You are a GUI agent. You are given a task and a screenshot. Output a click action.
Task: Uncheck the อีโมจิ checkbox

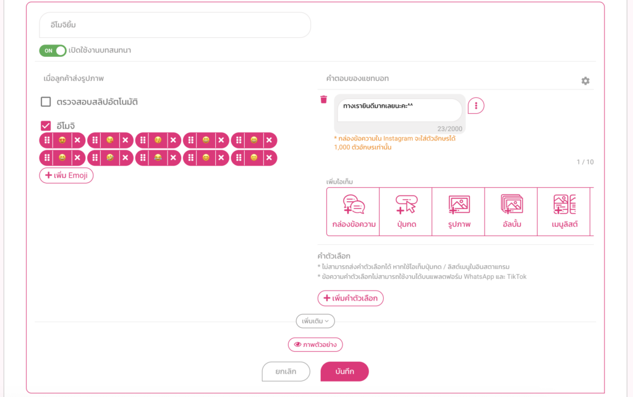point(46,126)
